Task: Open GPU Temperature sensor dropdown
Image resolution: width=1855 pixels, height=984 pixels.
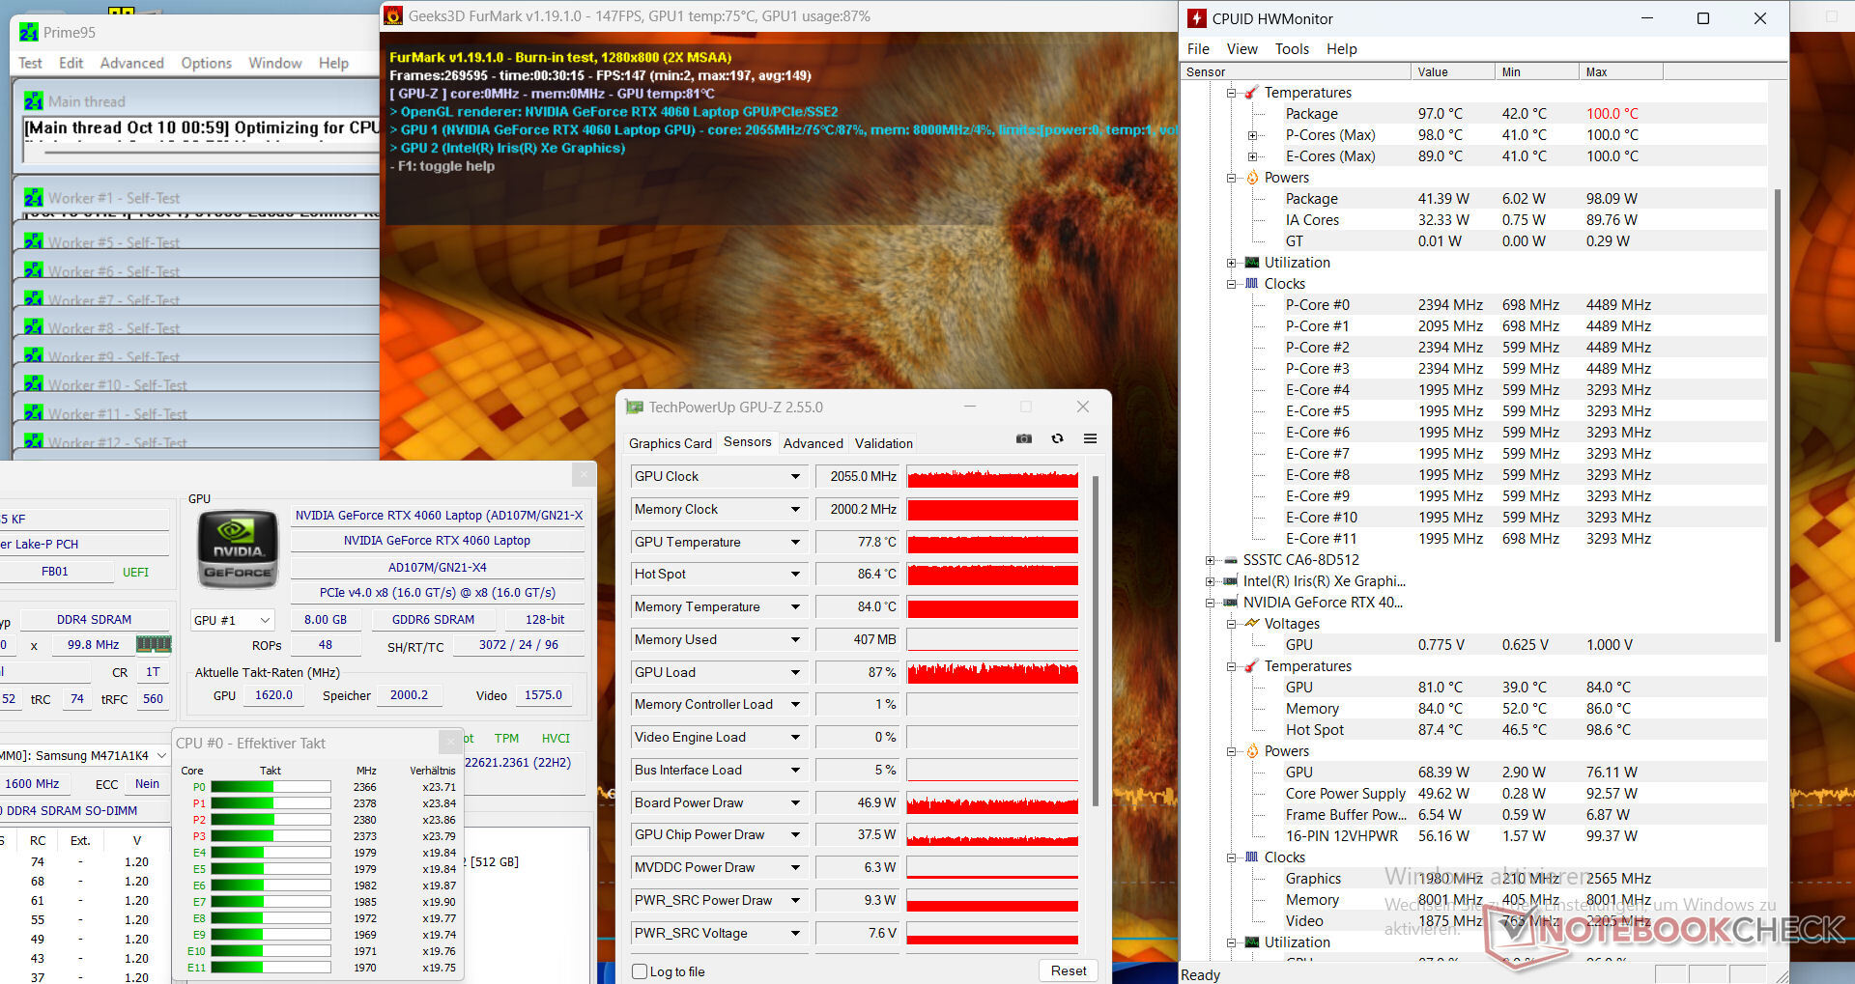Action: (x=795, y=542)
